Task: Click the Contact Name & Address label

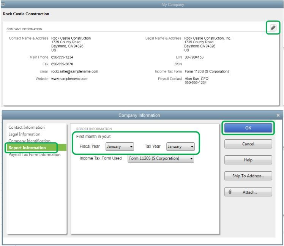Action: 28,38
